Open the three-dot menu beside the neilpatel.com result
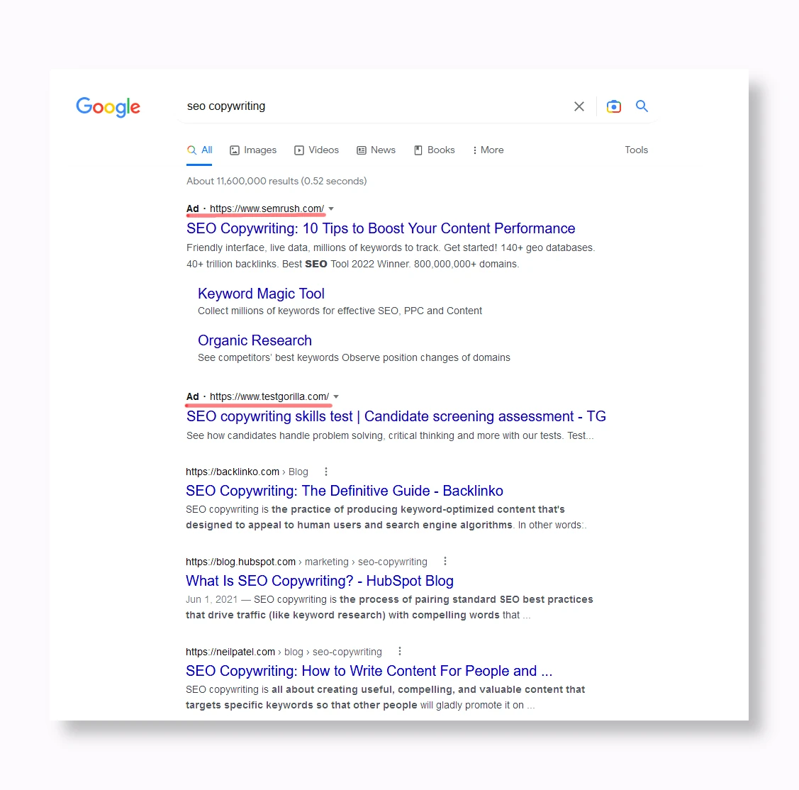The width and height of the screenshot is (799, 790). point(399,650)
